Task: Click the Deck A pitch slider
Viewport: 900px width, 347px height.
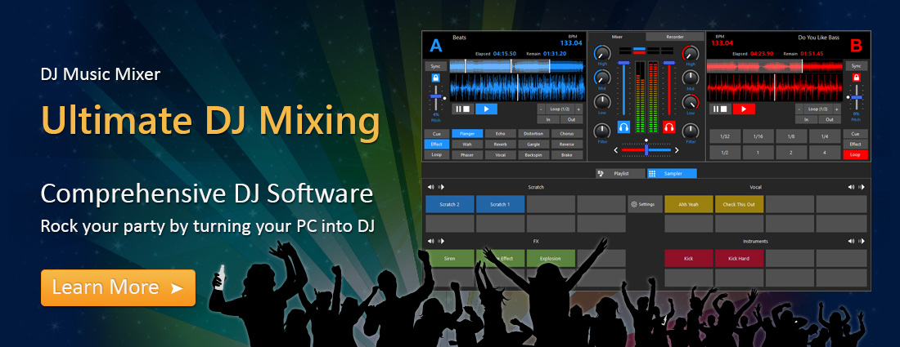Action: click(435, 98)
